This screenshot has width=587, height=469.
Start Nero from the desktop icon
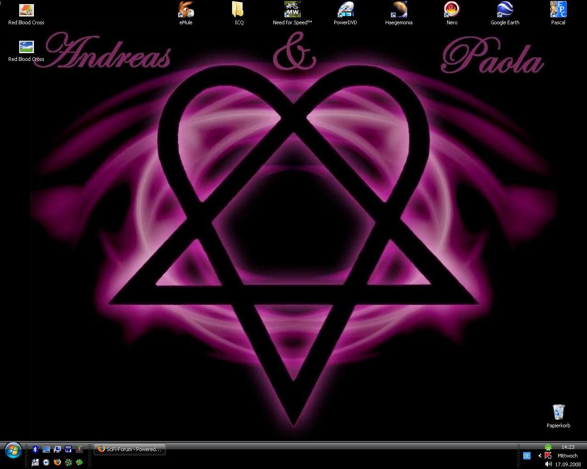[x=452, y=10]
